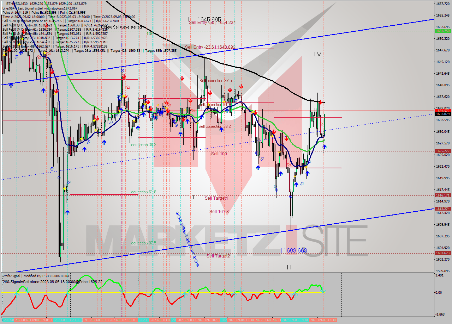The width and height of the screenshot is (452, 324).
Task: Click the cyan arrow at the oscillator's latest zero cross
Action: click(324, 292)
